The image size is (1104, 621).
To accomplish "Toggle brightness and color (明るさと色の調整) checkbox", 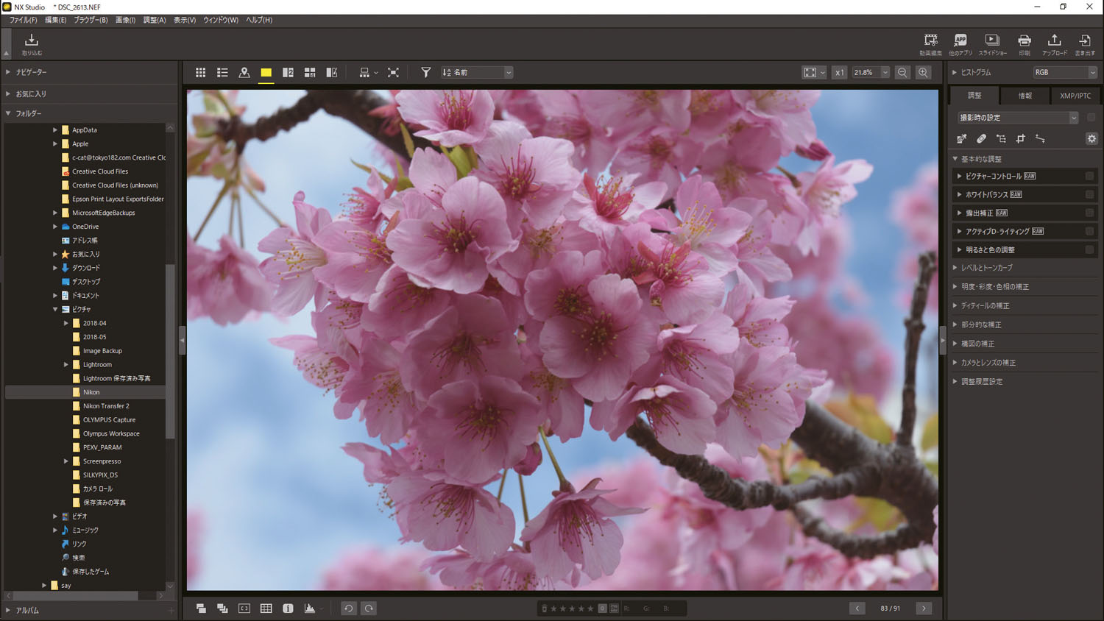I will tap(1089, 249).
